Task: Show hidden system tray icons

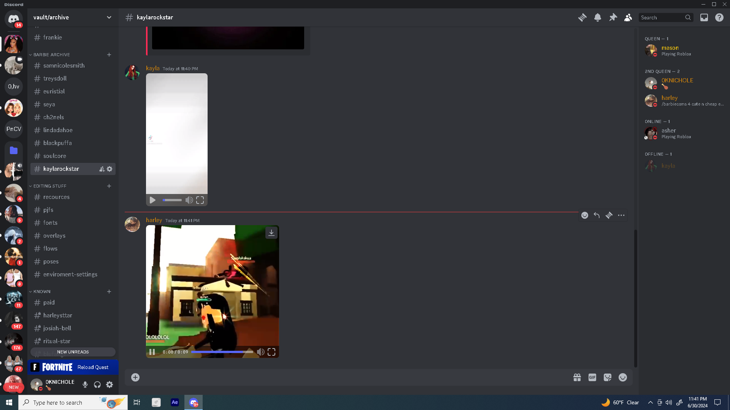Action: coord(651,402)
